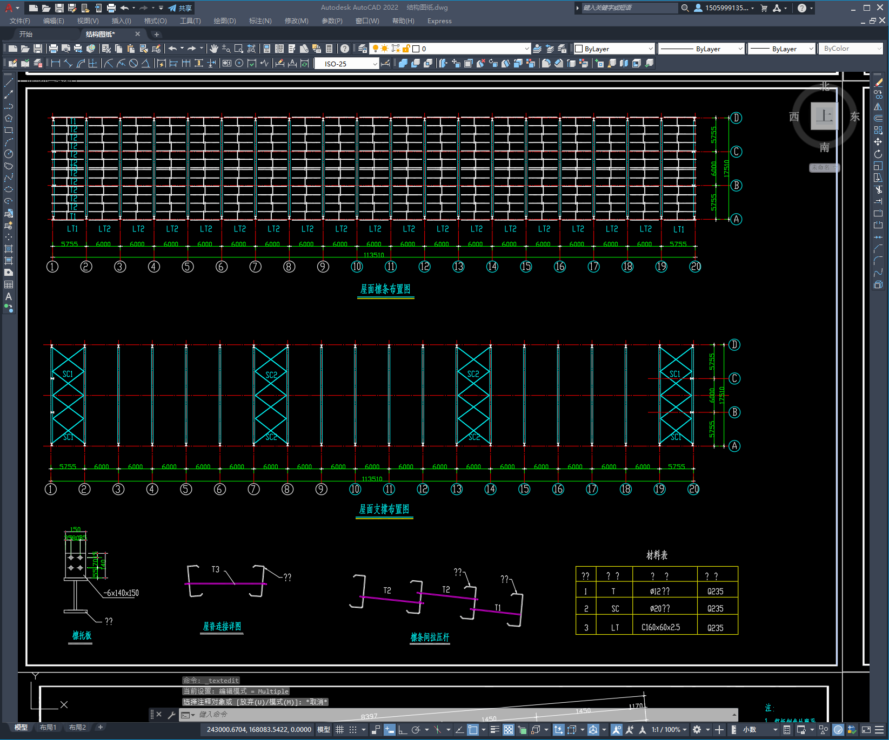Switch to the 布局2 layout tab
The height and width of the screenshot is (740, 889).
click(77, 728)
